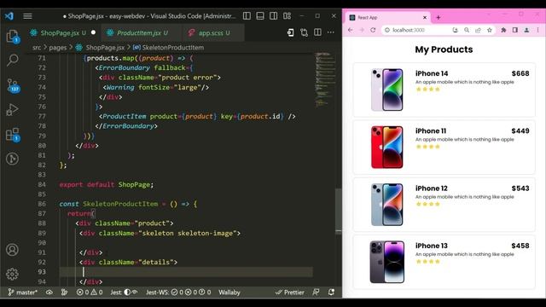Screen dimensions: 546x307
Task: Open the Extensions view
Action: point(13,135)
